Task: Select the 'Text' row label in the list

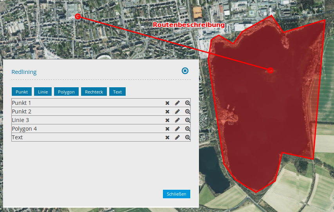Action: tap(17, 137)
